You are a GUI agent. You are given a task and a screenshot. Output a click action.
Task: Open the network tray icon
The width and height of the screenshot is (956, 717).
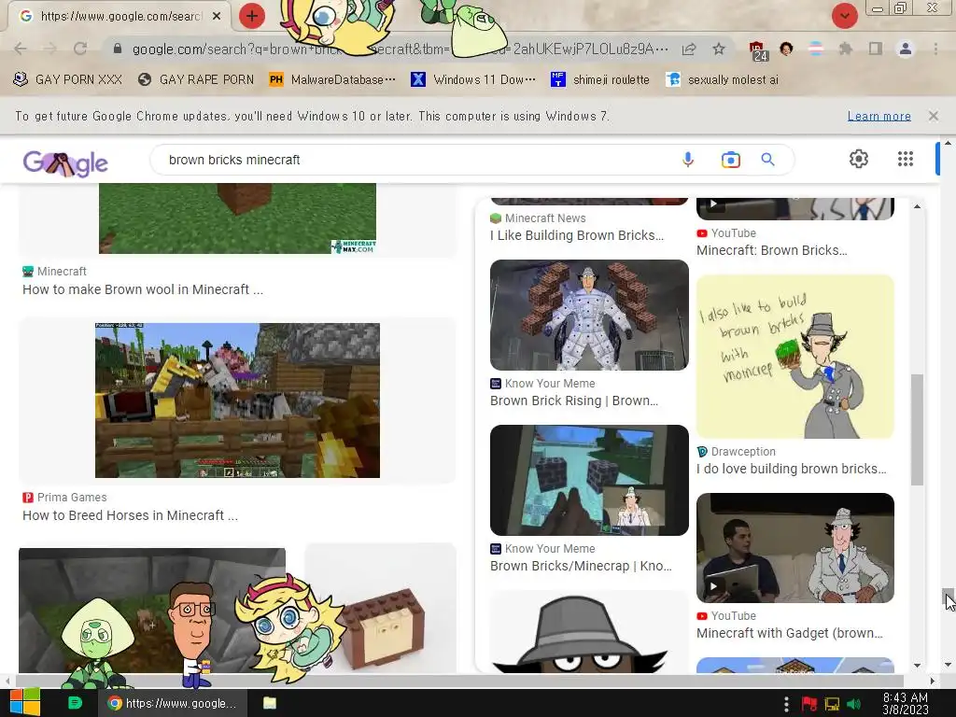(x=832, y=704)
